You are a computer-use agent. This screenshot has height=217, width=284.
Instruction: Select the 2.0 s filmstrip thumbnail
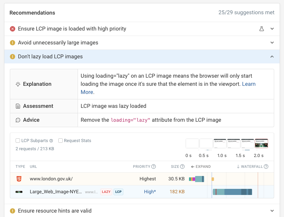pyautogui.click(x=261, y=143)
